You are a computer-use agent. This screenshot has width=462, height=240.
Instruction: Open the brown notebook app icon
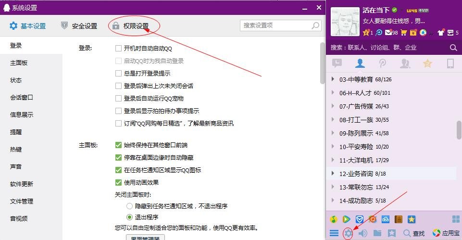click(399, 219)
